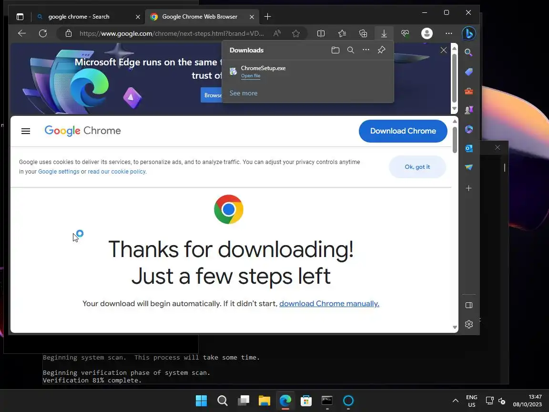Pin the Downloads panel
The height and width of the screenshot is (412, 549).
click(381, 50)
